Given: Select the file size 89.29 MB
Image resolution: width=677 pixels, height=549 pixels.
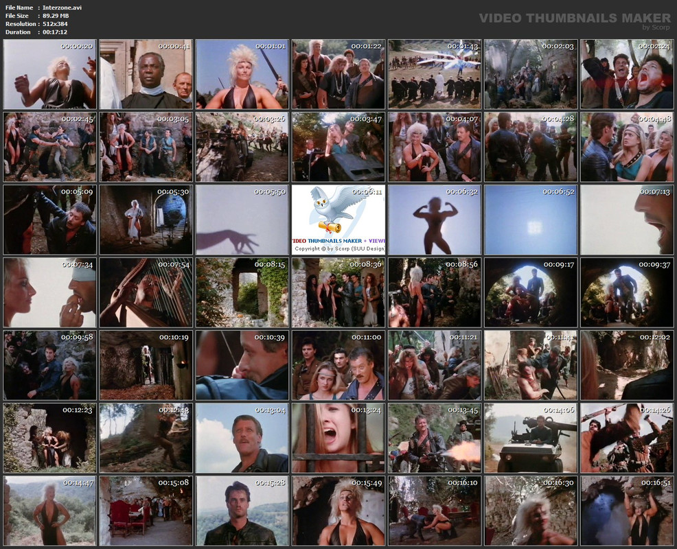Looking at the screenshot, I should pyautogui.click(x=56, y=16).
